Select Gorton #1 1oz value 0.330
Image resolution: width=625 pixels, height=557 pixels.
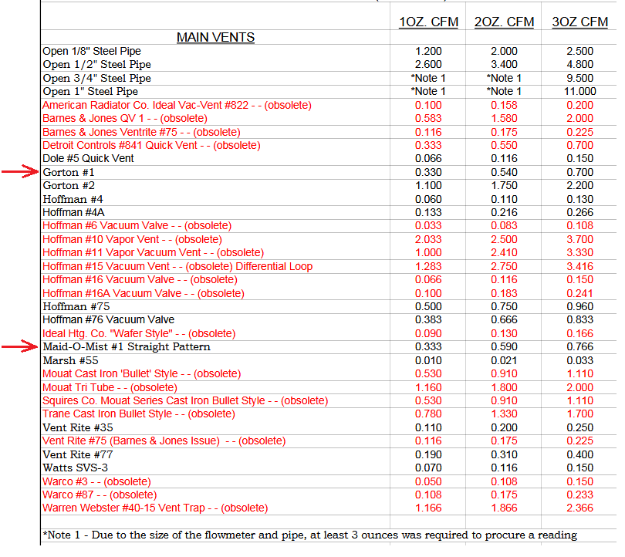pos(428,173)
